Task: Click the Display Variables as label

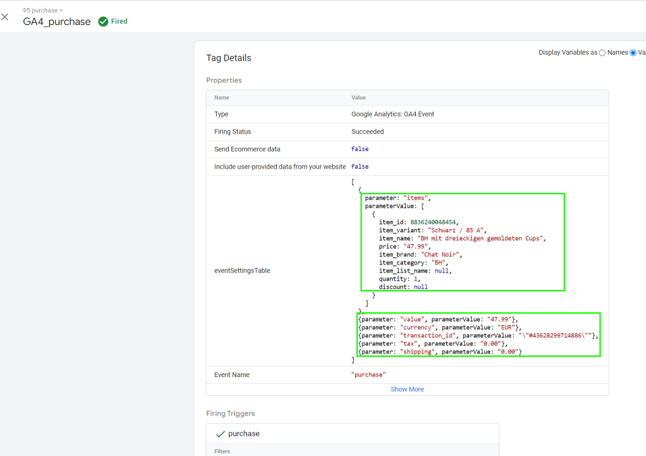Action: [x=568, y=53]
